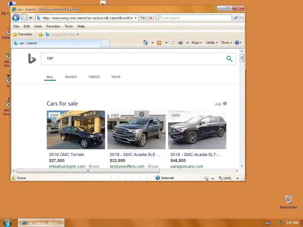Expand the zoom level dropdown arrow
303x227 pixels.
click(237, 178)
